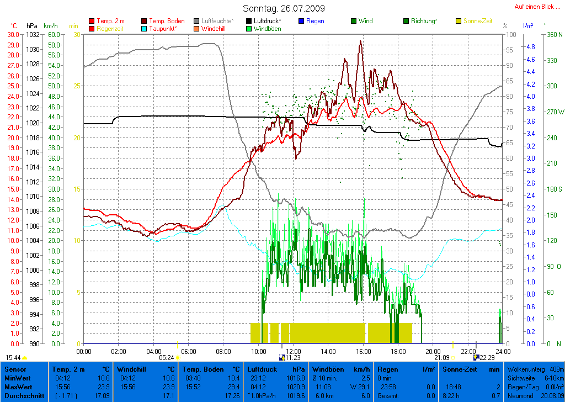Click the Luftdruck hPa table header
This screenshot has width=565, height=402.
point(276,369)
